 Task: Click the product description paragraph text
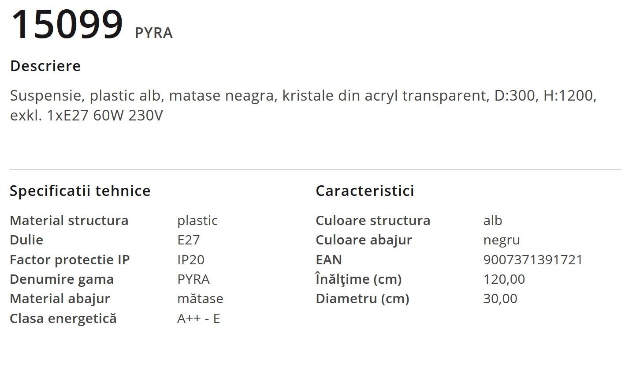[x=303, y=105]
